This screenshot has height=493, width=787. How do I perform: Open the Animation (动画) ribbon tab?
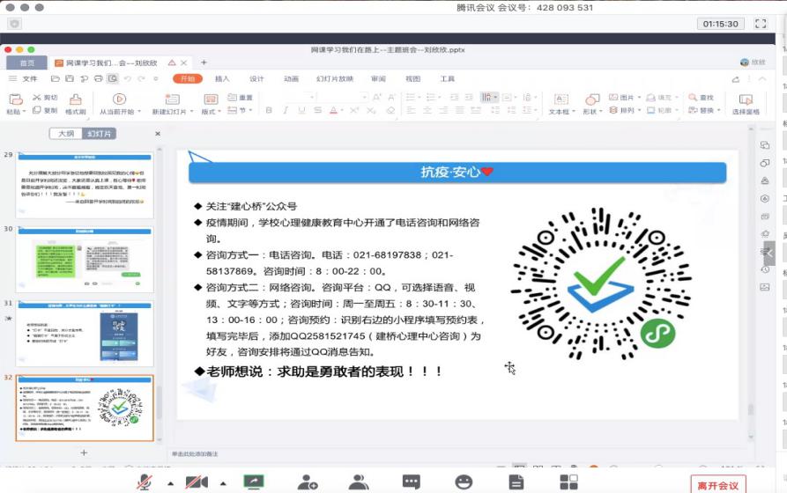point(291,78)
